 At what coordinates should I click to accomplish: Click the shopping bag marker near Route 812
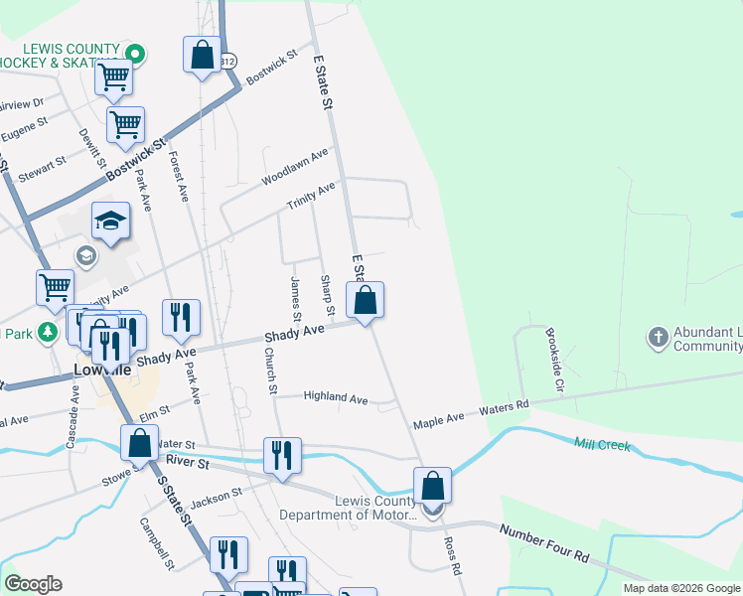coord(203,56)
